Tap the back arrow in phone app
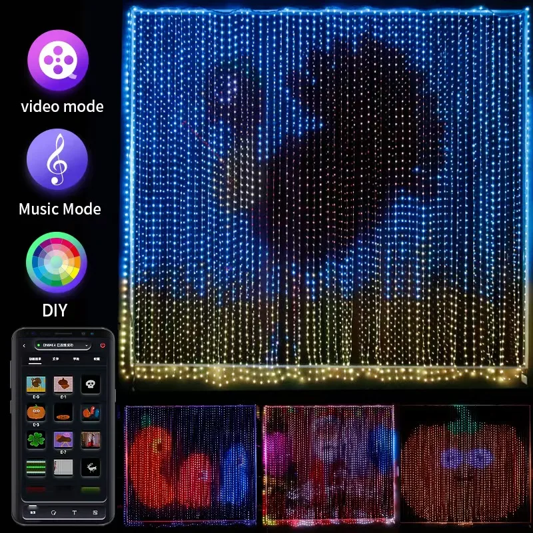Image resolution: width=533 pixels, height=533 pixels. (x=24, y=346)
